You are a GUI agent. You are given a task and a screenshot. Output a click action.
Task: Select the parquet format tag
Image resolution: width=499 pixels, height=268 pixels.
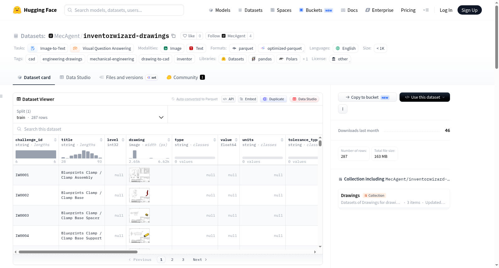(243, 48)
